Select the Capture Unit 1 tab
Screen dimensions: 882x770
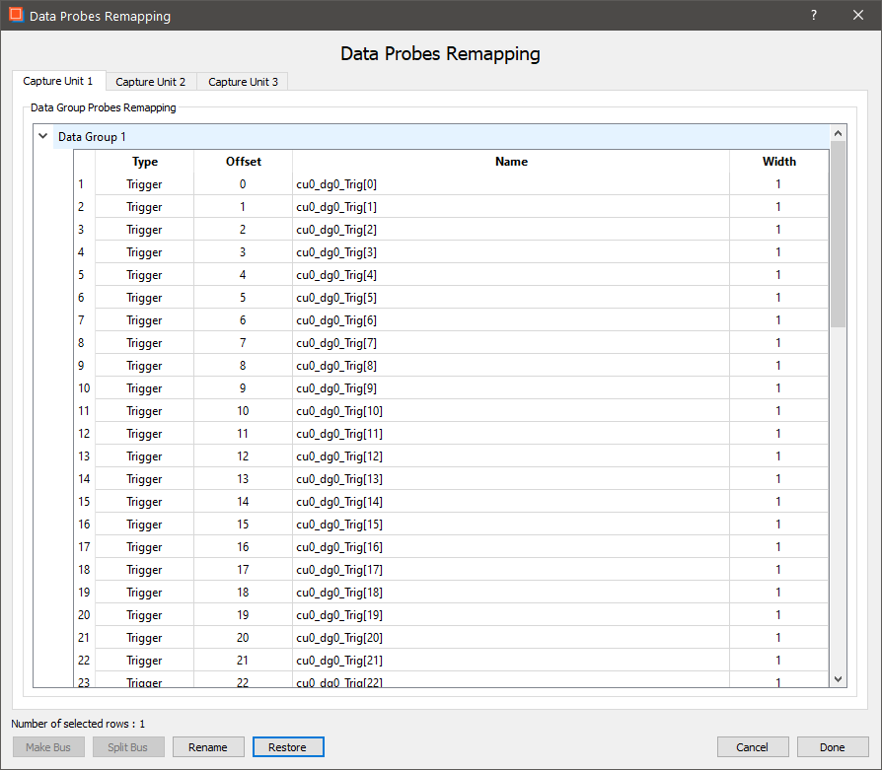coord(58,81)
